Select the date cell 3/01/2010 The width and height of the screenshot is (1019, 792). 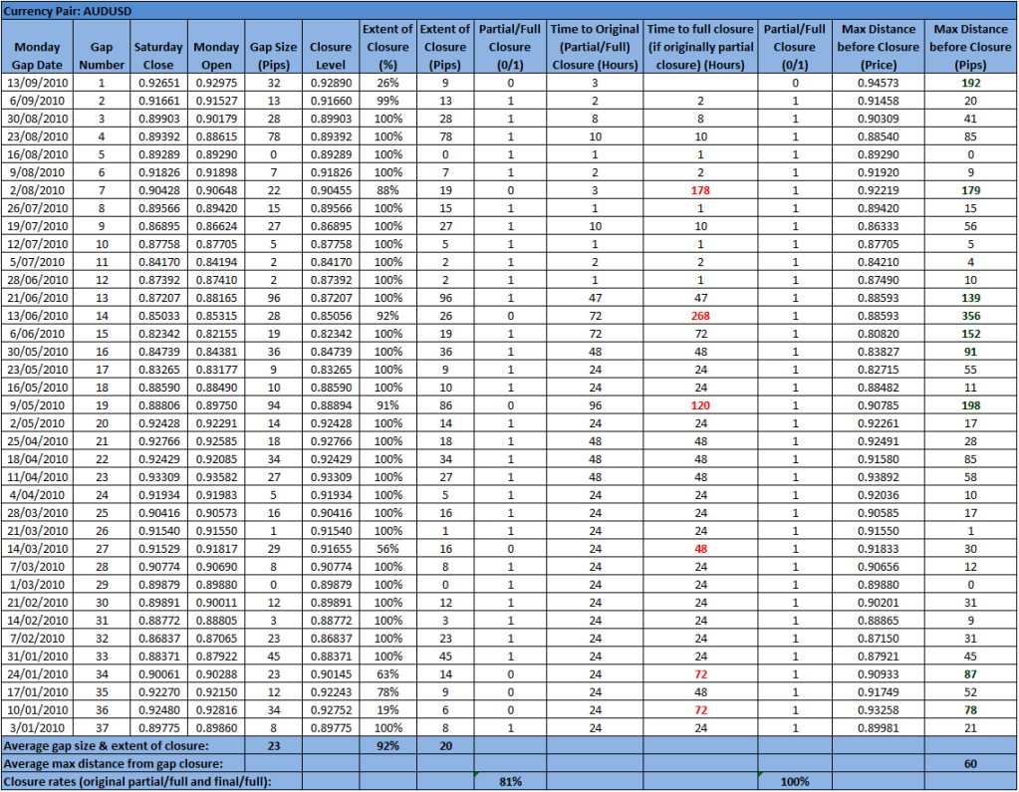(x=37, y=728)
